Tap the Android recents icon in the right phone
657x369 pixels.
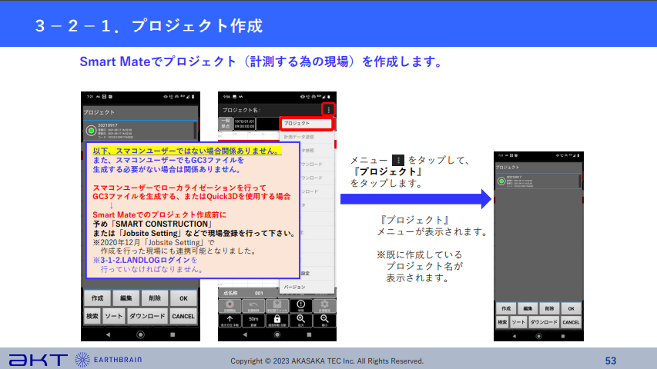[563, 336]
